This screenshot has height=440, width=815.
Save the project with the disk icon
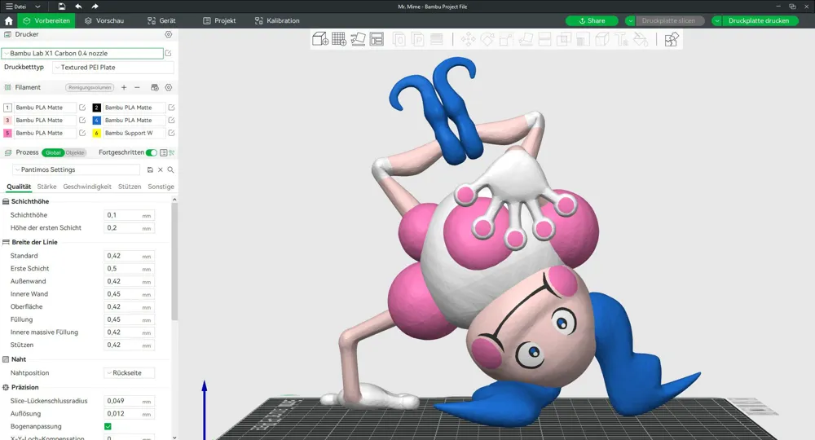pos(61,7)
